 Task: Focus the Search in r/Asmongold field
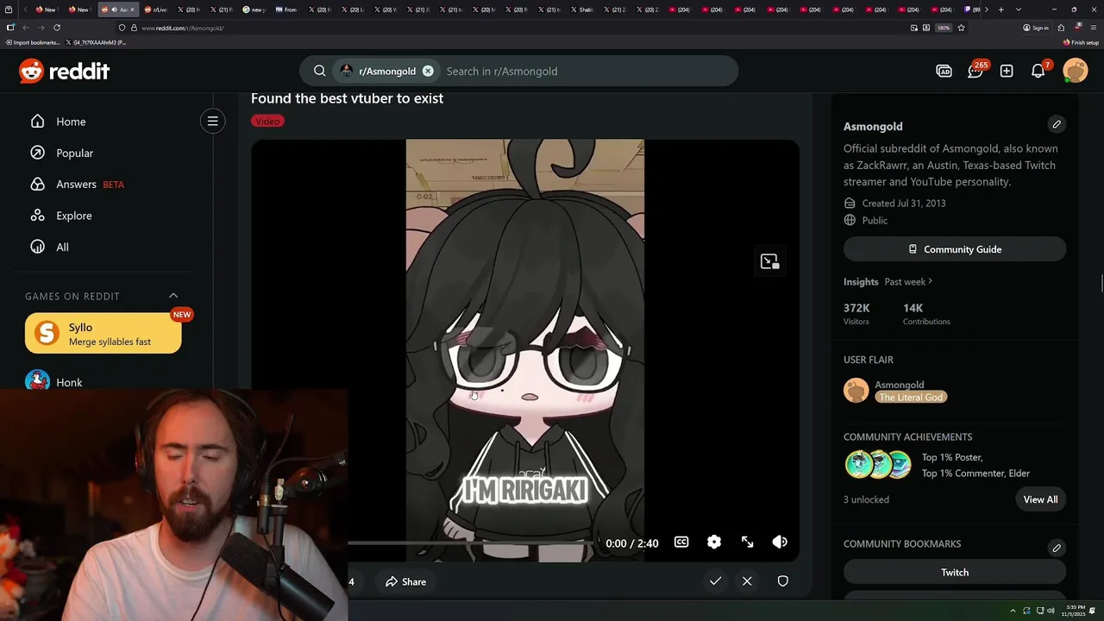pos(586,71)
